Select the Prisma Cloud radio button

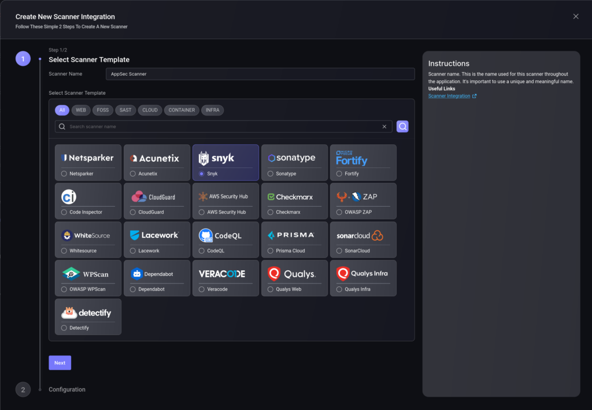tap(271, 251)
